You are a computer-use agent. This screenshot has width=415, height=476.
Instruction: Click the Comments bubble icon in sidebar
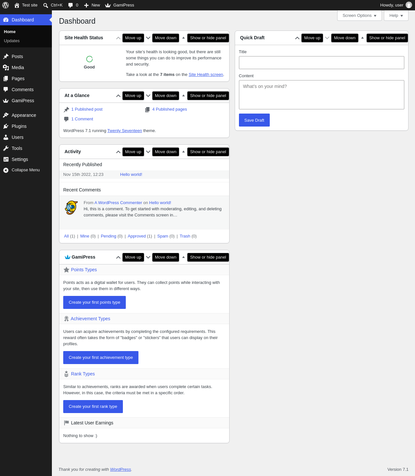[x=6, y=90]
